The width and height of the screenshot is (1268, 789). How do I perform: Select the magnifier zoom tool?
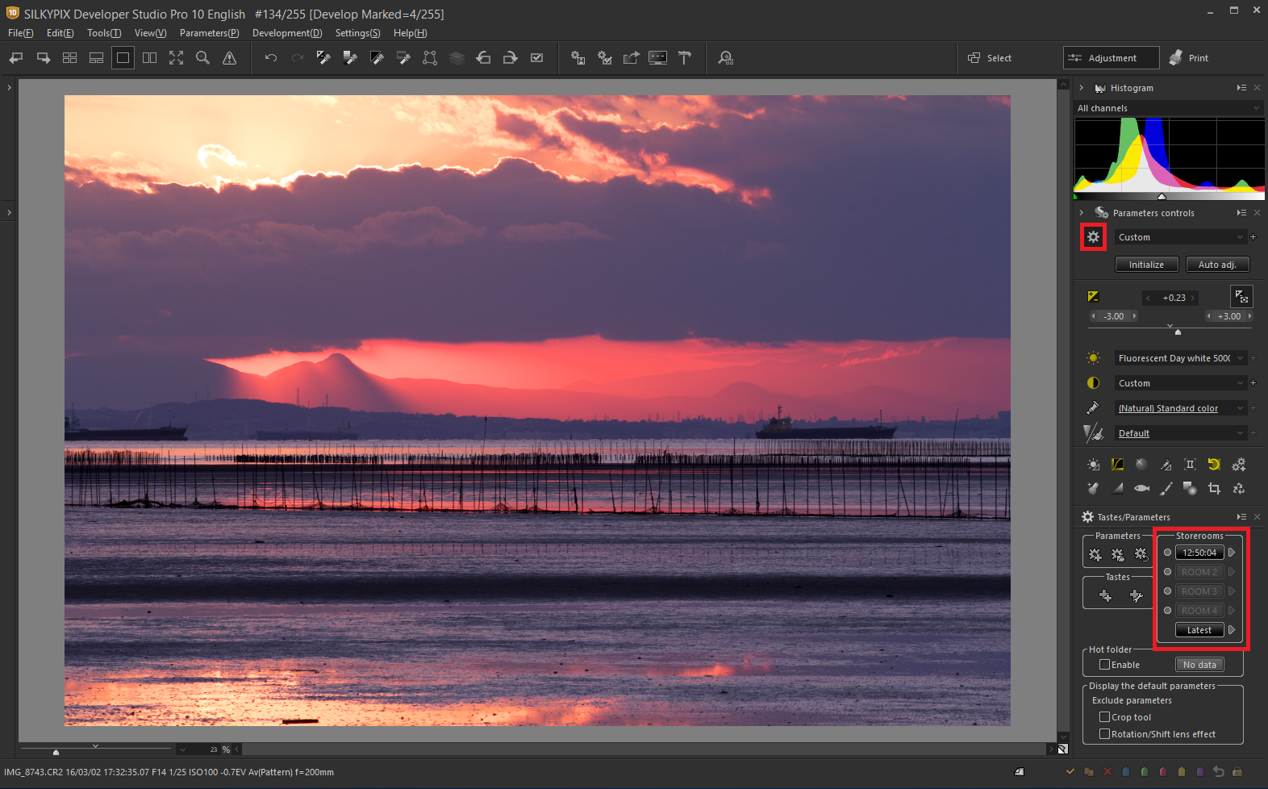tap(202, 58)
